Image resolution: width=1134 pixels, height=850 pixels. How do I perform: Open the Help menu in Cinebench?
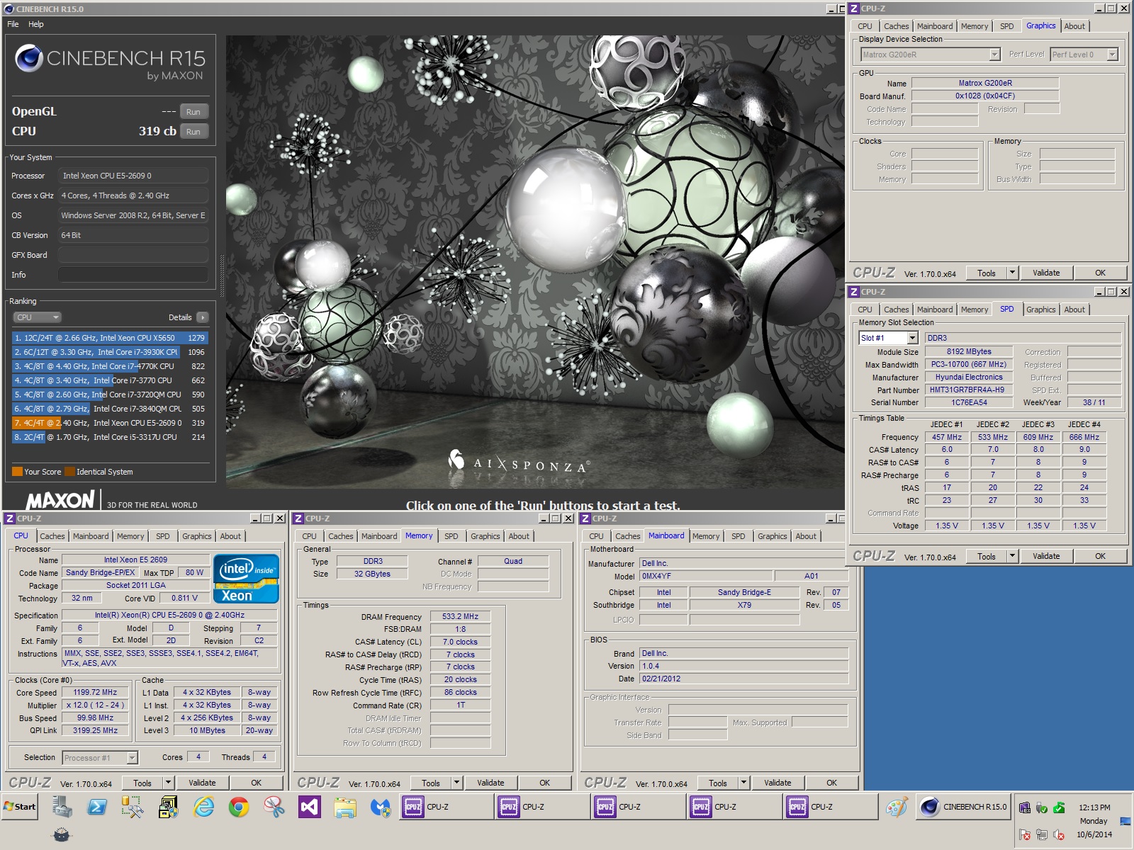point(35,24)
